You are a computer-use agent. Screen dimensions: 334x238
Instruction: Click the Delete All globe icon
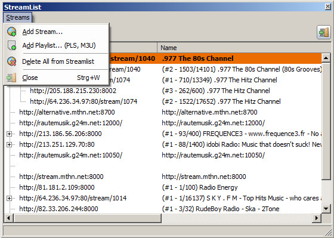tap(11, 61)
